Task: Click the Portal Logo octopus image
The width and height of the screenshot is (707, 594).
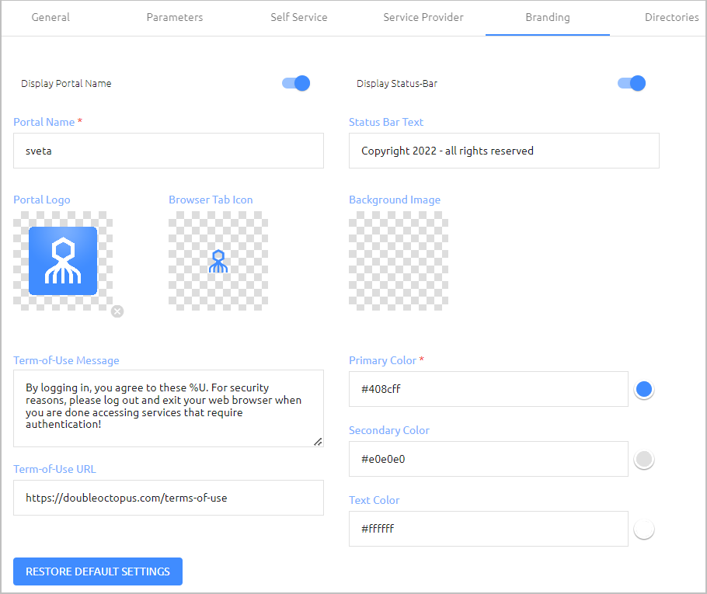Action: click(63, 261)
